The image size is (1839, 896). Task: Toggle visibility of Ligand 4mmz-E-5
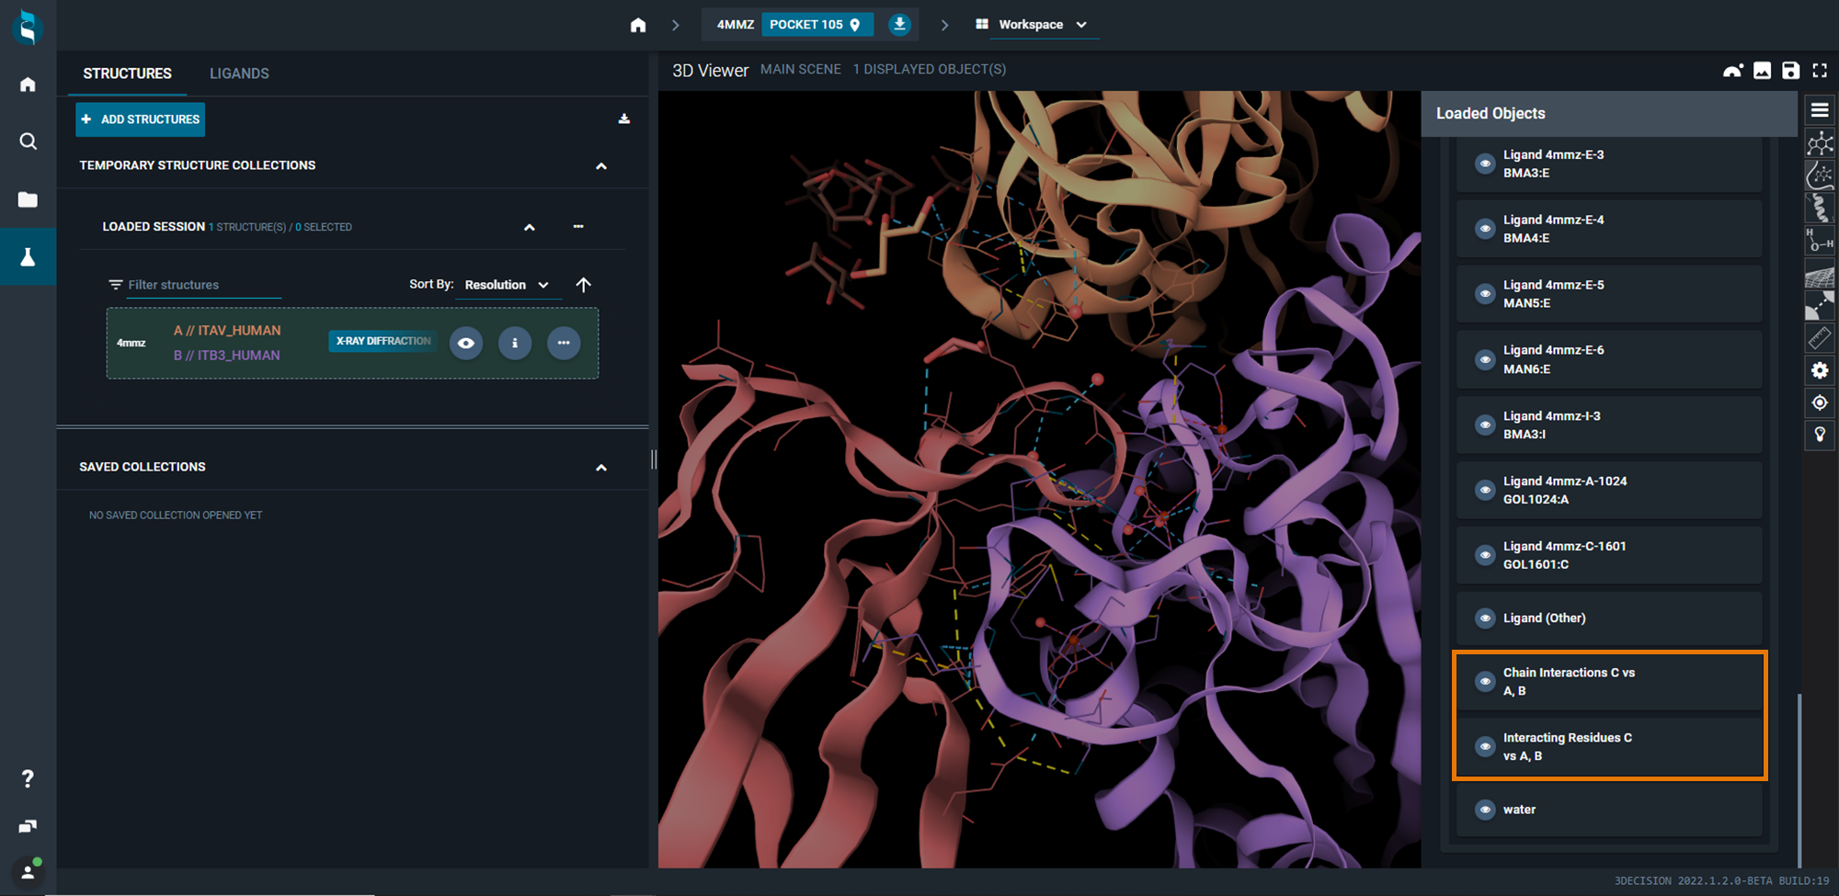click(1485, 294)
